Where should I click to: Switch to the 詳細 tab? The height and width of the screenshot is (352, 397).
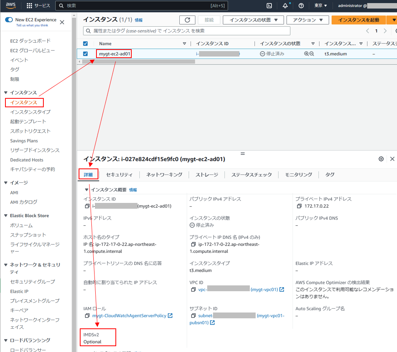(88, 175)
